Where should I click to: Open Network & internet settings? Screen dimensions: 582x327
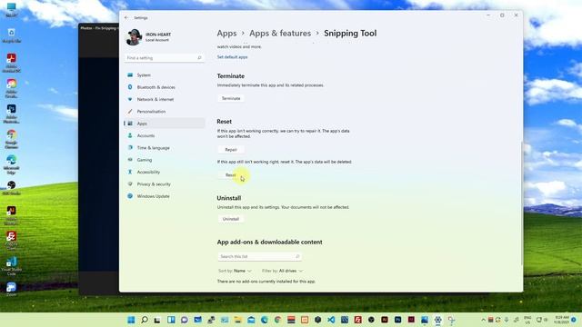[165, 99]
